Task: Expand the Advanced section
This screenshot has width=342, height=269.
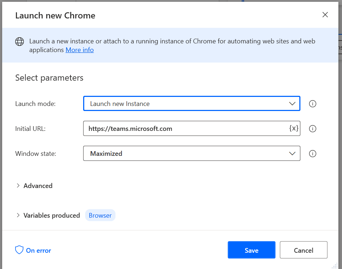Action: coord(34,185)
